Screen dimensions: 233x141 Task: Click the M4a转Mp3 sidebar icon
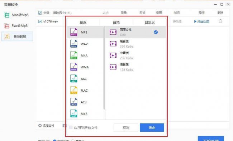pos(7,15)
